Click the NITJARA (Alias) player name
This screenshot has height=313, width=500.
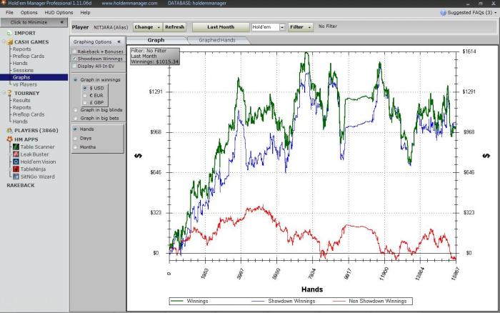111,27
